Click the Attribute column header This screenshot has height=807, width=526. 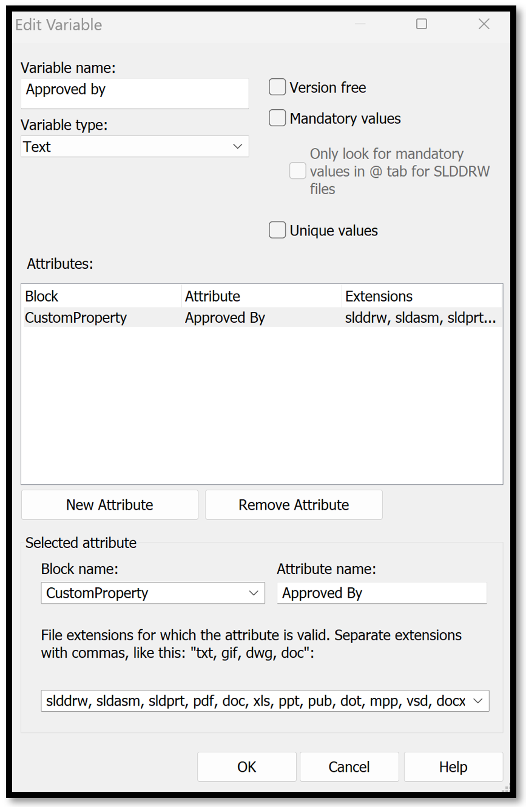[x=212, y=296]
